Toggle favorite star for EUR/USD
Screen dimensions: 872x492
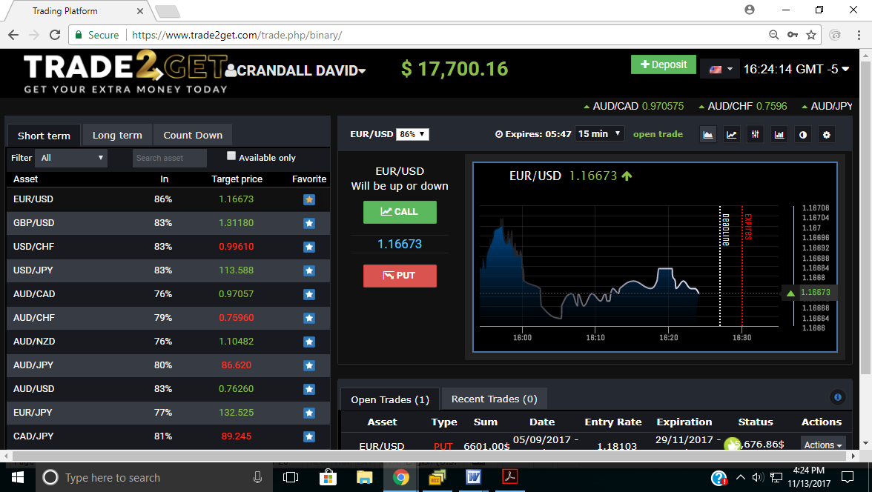click(309, 199)
